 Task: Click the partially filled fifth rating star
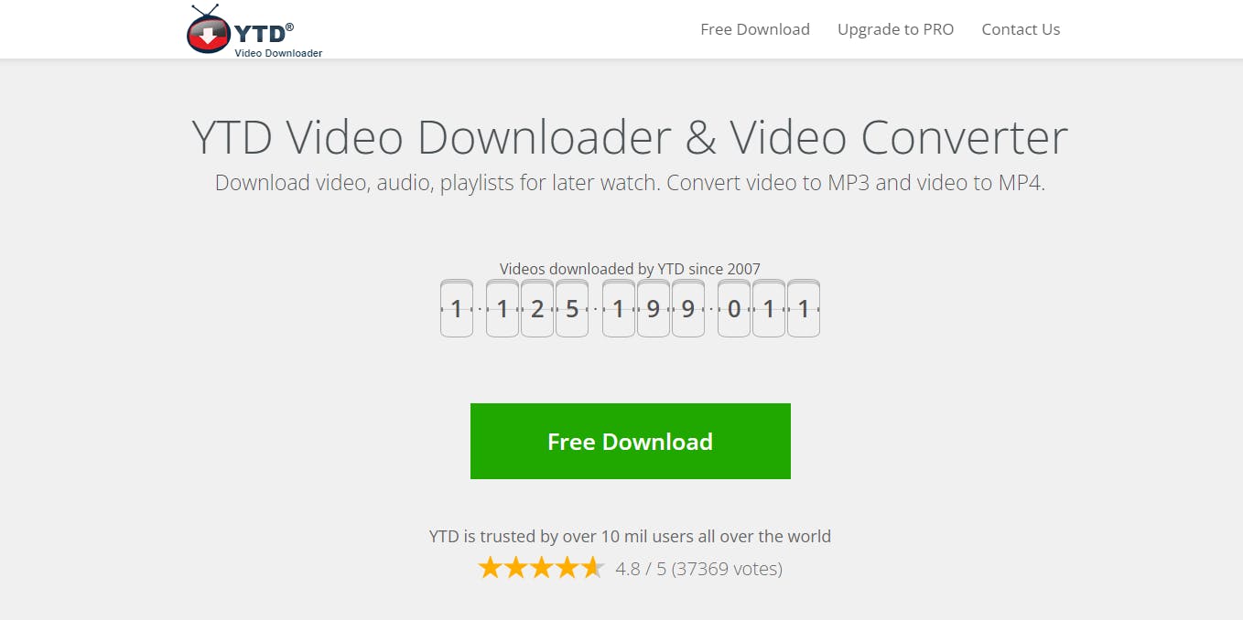593,568
